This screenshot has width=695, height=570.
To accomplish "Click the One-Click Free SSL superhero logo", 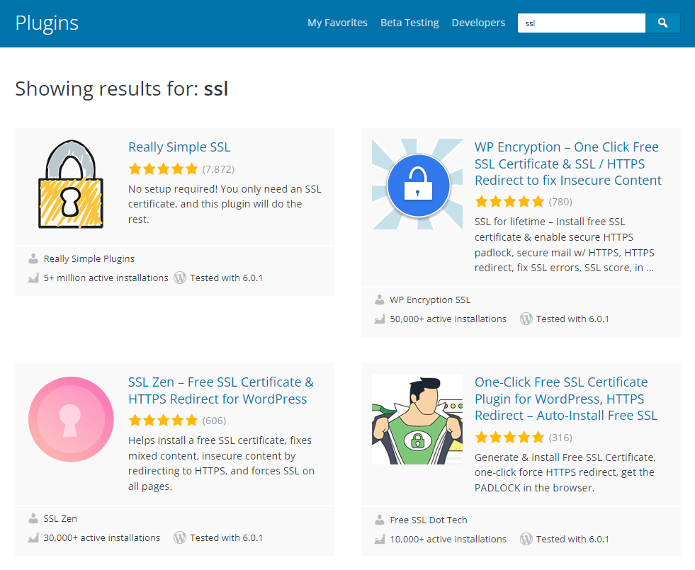I will (417, 419).
